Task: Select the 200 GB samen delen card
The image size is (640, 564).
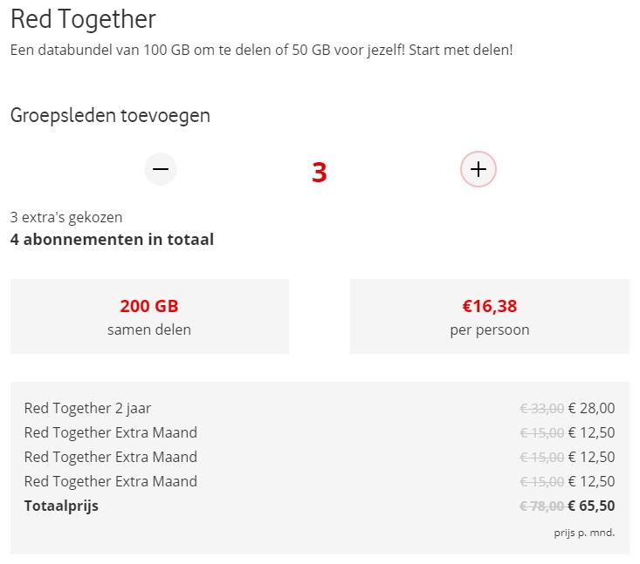Action: click(149, 316)
